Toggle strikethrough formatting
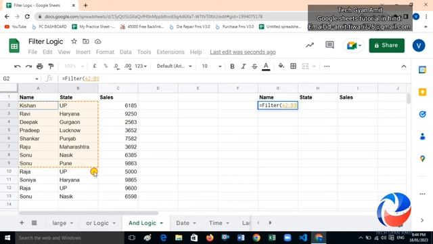The image size is (433, 244). click(254, 66)
